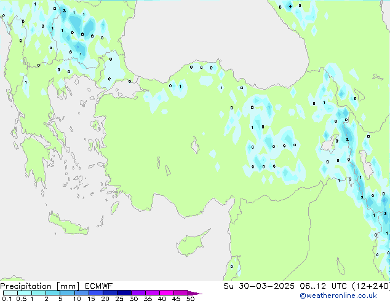Click the legend value '25'

(x=119, y=299)
